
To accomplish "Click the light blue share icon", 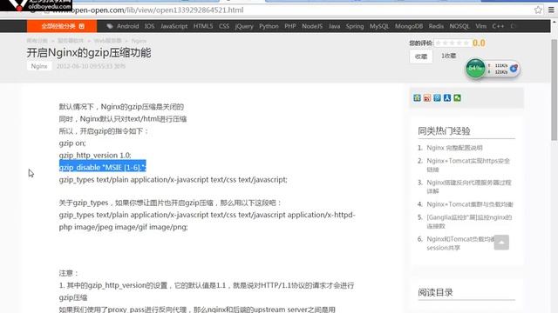I will pos(437,98).
